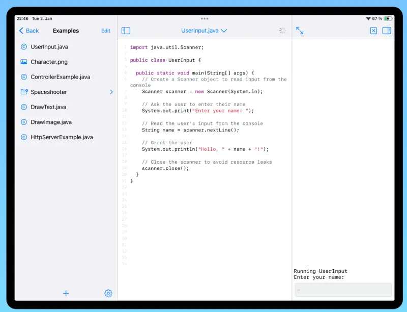Click the class icon beside HttpServerExample.java

coord(24,137)
